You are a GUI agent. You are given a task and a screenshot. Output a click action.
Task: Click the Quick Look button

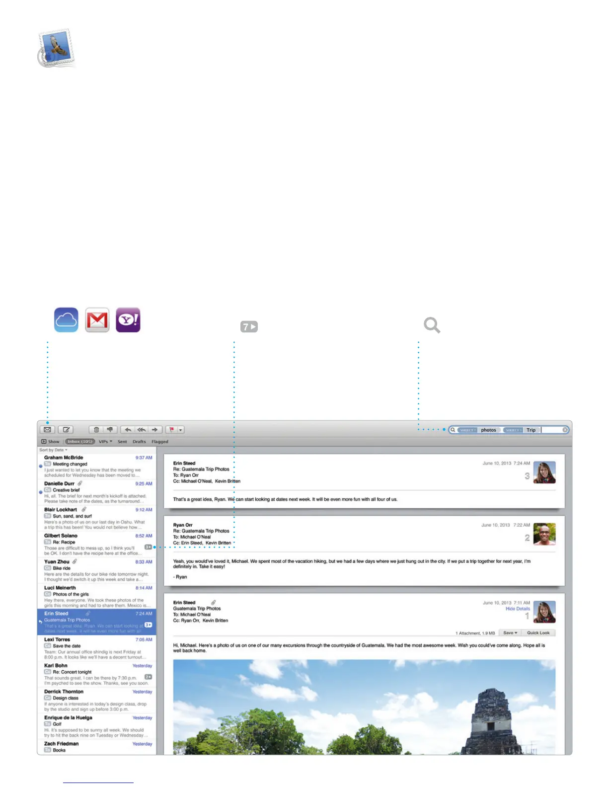click(x=538, y=632)
